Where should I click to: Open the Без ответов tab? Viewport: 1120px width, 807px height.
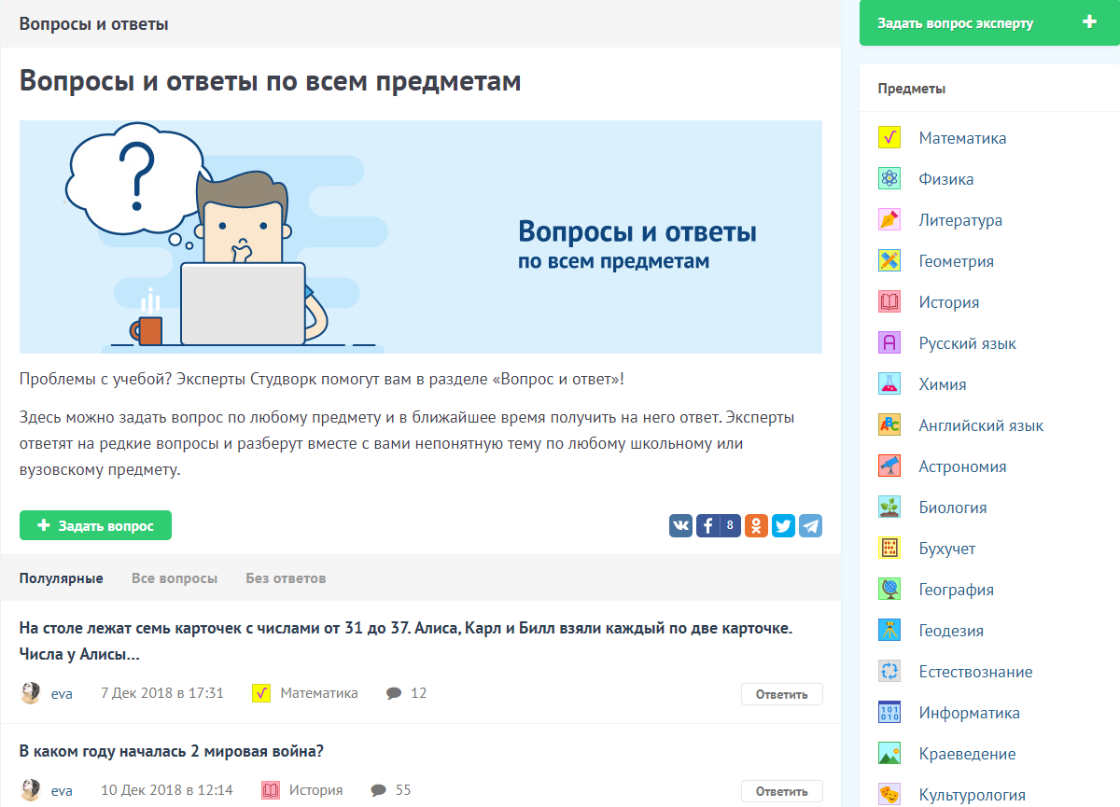(x=286, y=578)
